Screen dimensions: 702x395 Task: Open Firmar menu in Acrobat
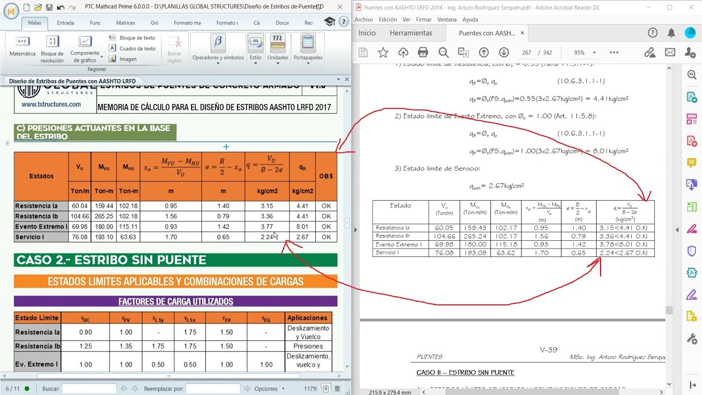(423, 19)
